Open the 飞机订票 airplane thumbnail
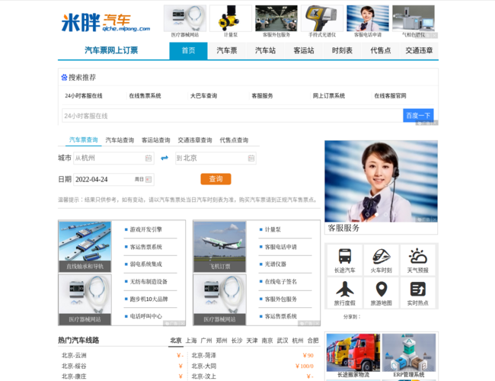Image resolution: width=495 pixels, height=381 pixels. coord(219,247)
